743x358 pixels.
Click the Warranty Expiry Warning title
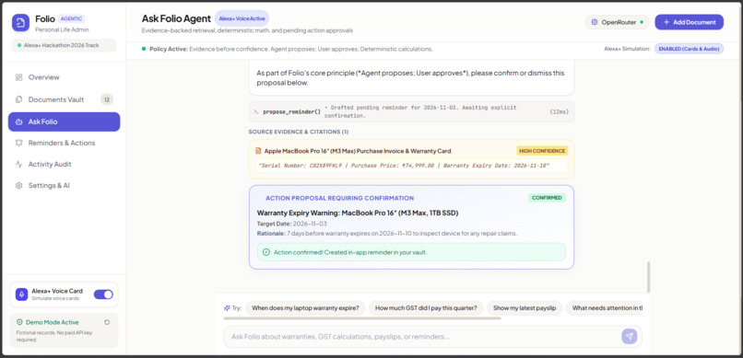pyautogui.click(x=358, y=213)
